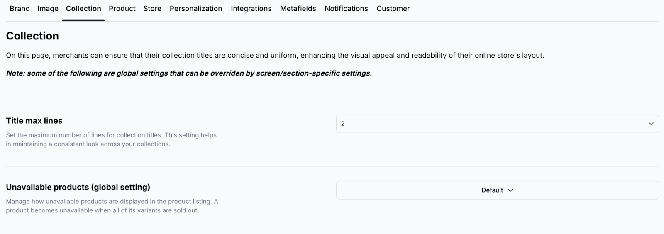The image size is (664, 234).
Task: Switch to the Personalization tab
Action: tap(196, 9)
